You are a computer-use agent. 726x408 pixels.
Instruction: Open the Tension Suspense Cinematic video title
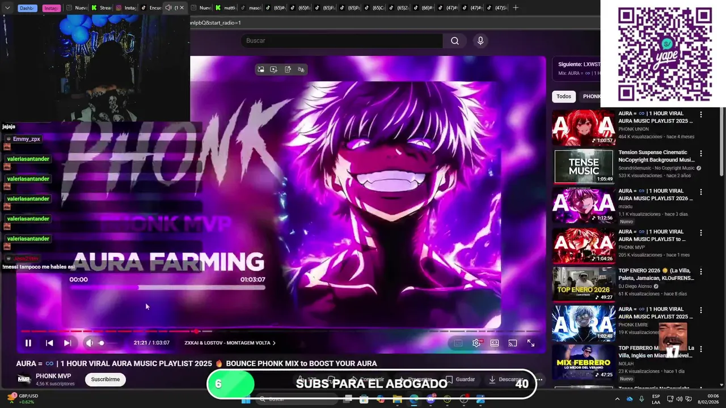655,156
